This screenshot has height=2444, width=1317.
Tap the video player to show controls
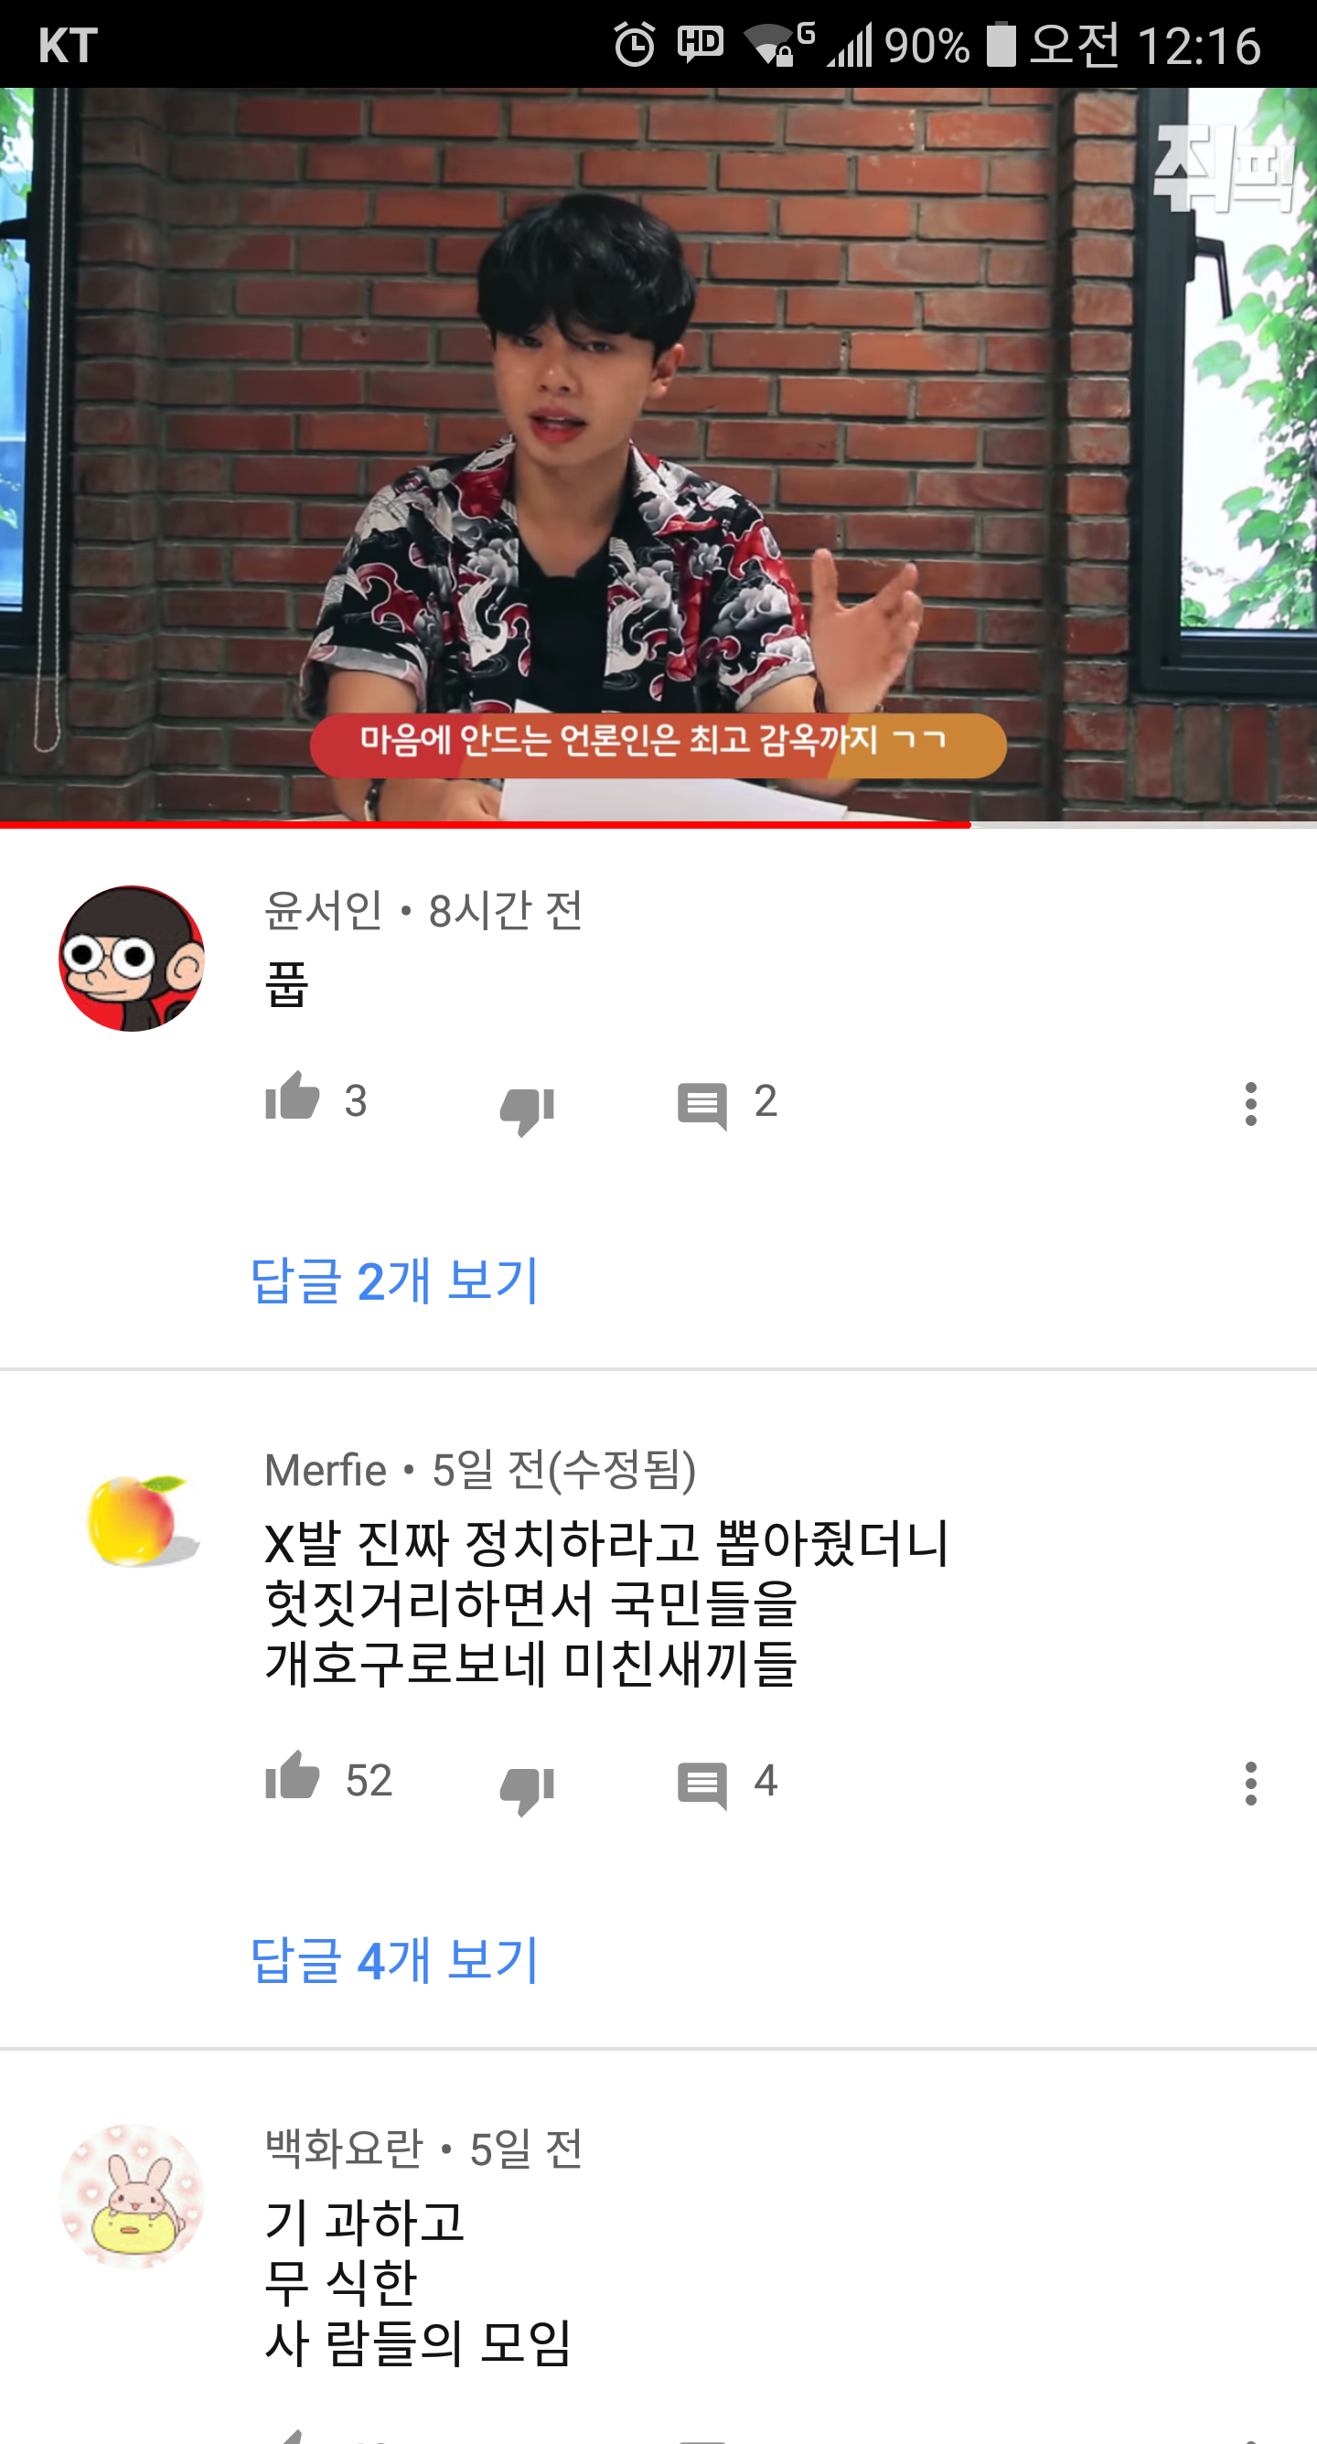click(658, 455)
